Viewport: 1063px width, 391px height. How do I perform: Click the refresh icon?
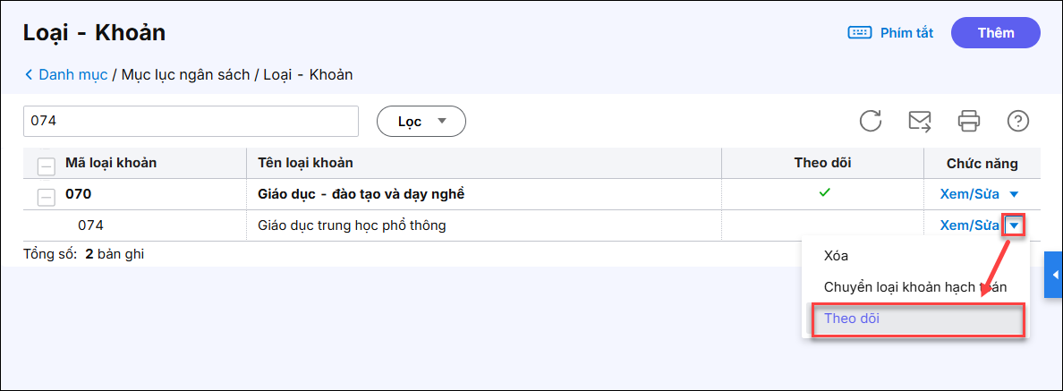pyautogui.click(x=871, y=121)
